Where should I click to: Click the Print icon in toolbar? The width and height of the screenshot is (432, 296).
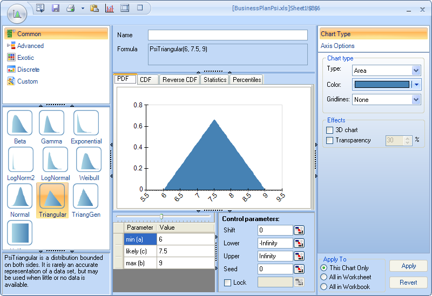70,8
